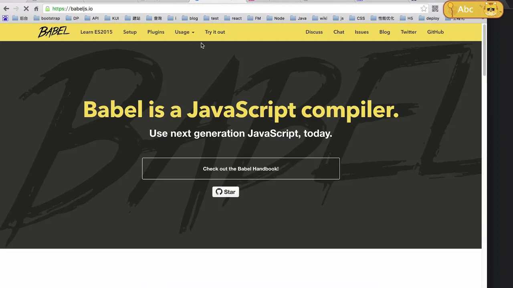Click the GitHub Star button
Screen dimensions: 513x288
pyautogui.click(x=226, y=192)
